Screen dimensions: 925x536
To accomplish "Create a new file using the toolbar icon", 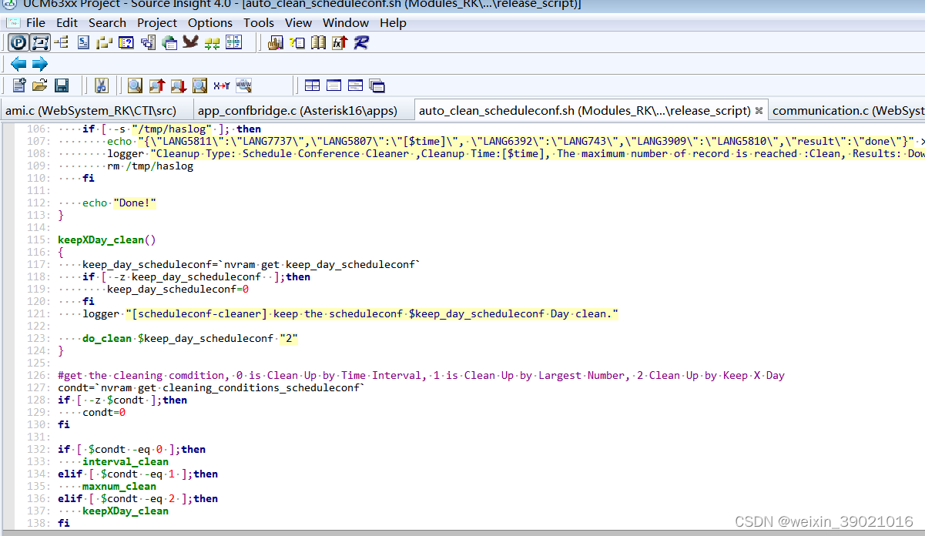I will (x=18, y=85).
